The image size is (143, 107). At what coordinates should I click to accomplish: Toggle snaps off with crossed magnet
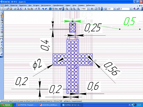tap(138, 9)
